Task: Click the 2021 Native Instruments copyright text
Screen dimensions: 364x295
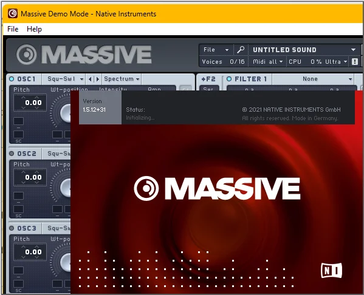Action: click(291, 109)
